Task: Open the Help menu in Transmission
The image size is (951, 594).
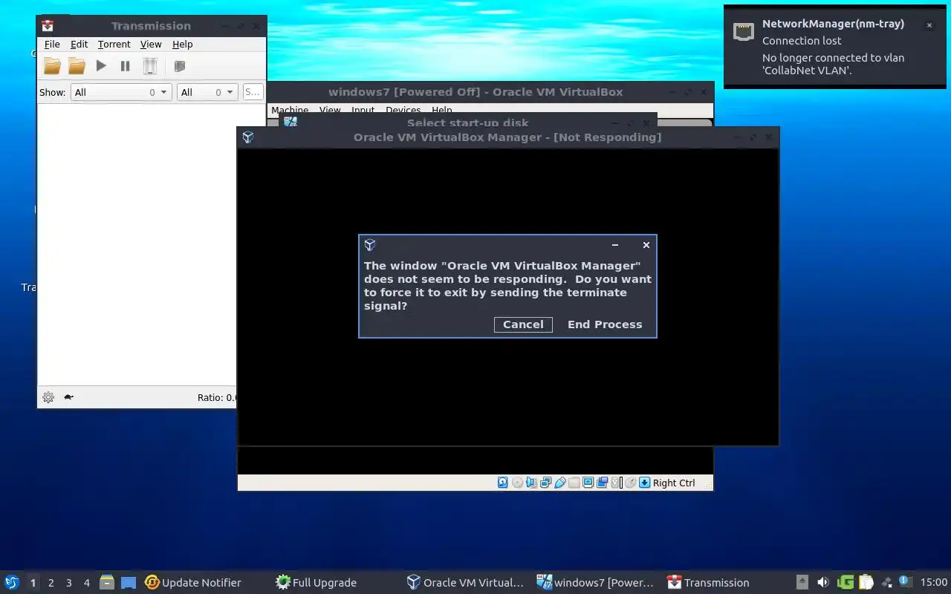Action: pyautogui.click(x=182, y=45)
